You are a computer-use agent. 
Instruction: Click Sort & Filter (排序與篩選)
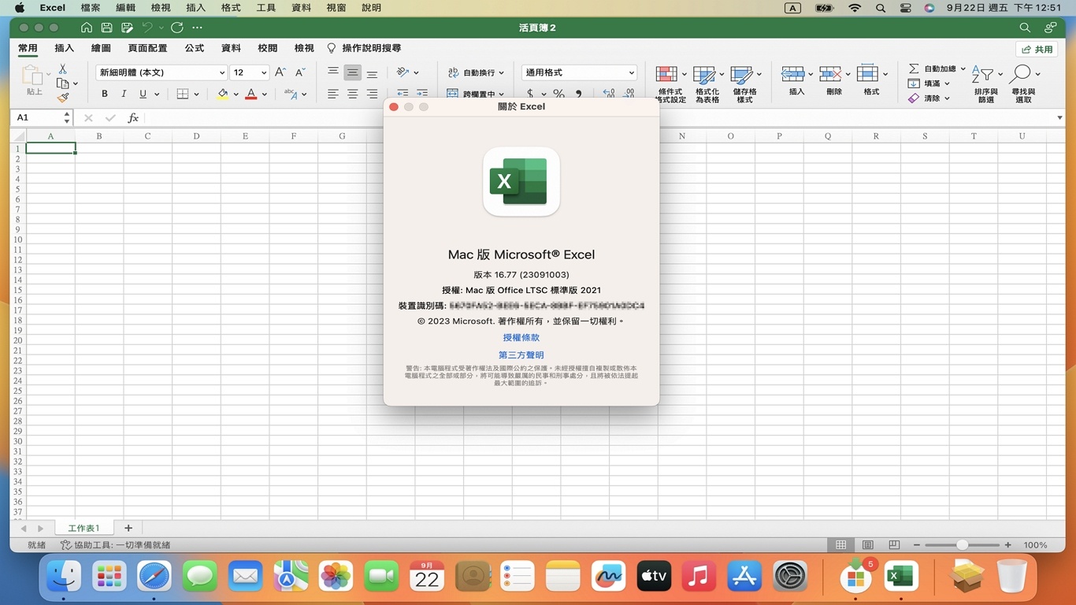click(x=986, y=84)
